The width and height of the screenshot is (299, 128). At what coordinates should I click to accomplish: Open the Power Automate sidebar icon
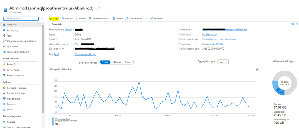tap(4, 75)
